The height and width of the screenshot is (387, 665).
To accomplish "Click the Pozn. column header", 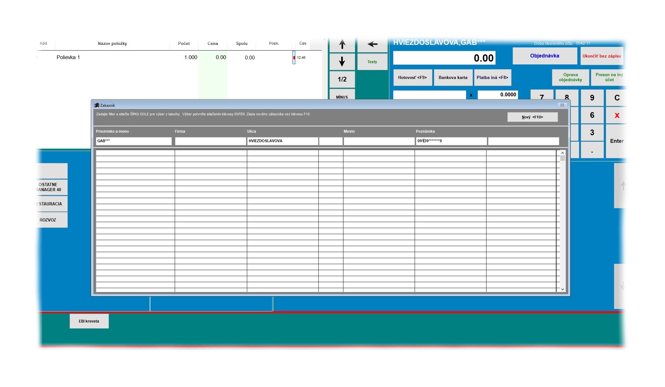I will coord(274,43).
